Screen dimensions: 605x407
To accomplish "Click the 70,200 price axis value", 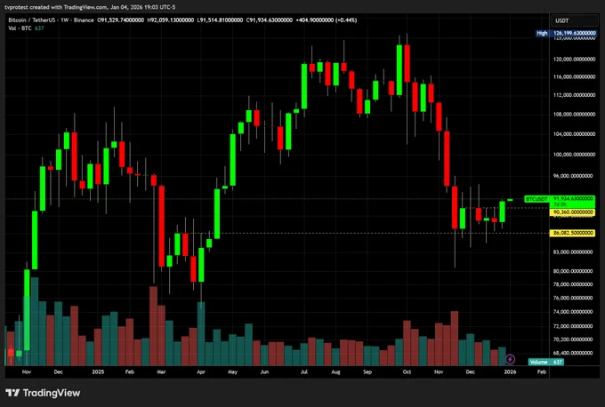I will 574,339.
